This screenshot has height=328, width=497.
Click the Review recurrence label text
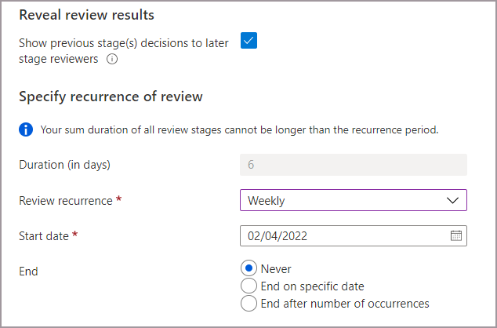coord(65,200)
